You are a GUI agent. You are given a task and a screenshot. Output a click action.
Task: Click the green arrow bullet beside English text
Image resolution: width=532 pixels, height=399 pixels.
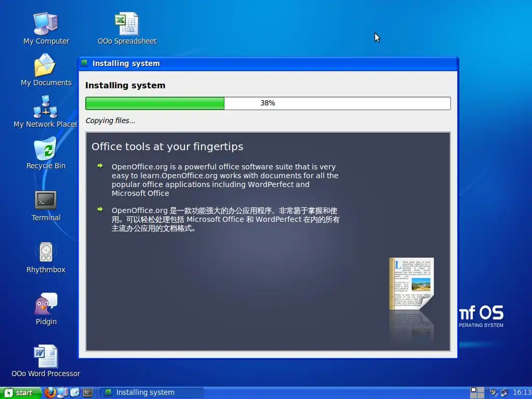[100, 166]
